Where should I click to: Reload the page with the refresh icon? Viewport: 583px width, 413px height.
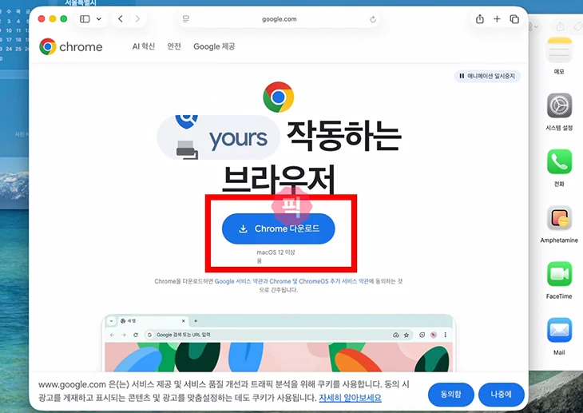(373, 19)
